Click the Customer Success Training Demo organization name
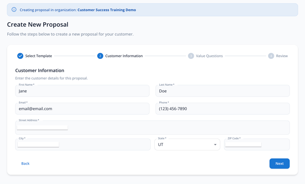This screenshot has height=184, width=305. pos(107,10)
